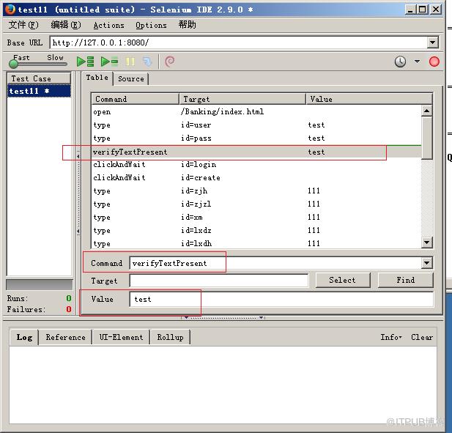Select the type id=pass row
This screenshot has height=433, width=452.
(256, 138)
